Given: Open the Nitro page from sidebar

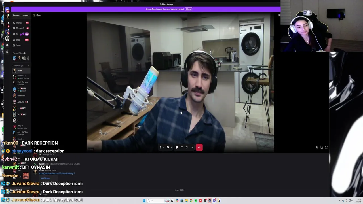Looking at the screenshot, I should [21, 34].
